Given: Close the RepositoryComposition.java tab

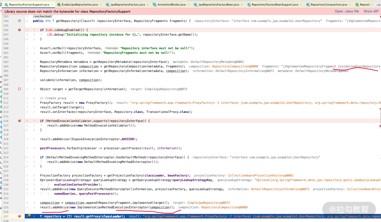Looking at the screenshot, I should coord(350,5).
